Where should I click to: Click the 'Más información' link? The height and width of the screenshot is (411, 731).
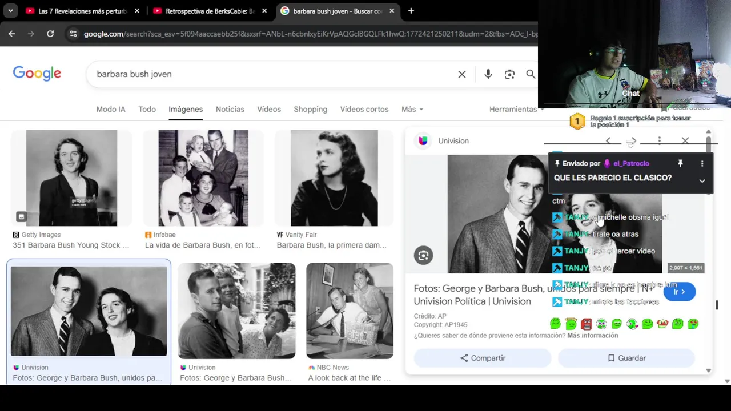tap(593, 336)
